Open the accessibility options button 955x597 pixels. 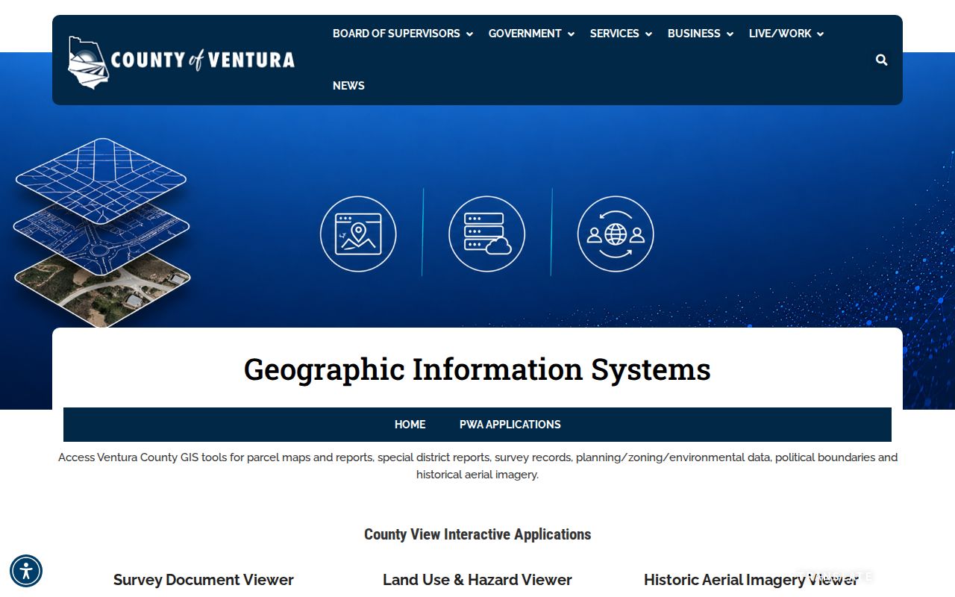click(x=26, y=571)
